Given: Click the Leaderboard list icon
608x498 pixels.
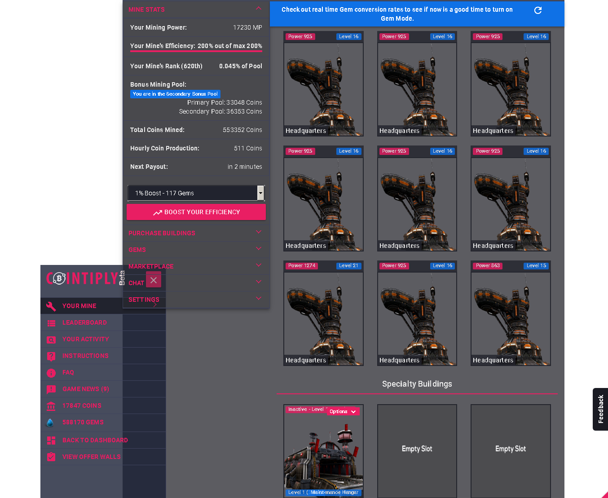Looking at the screenshot, I should (51, 323).
